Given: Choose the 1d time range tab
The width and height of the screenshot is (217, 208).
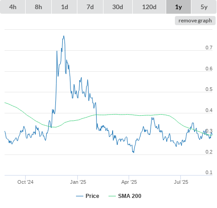Looking at the screenshot, I should [65, 7].
